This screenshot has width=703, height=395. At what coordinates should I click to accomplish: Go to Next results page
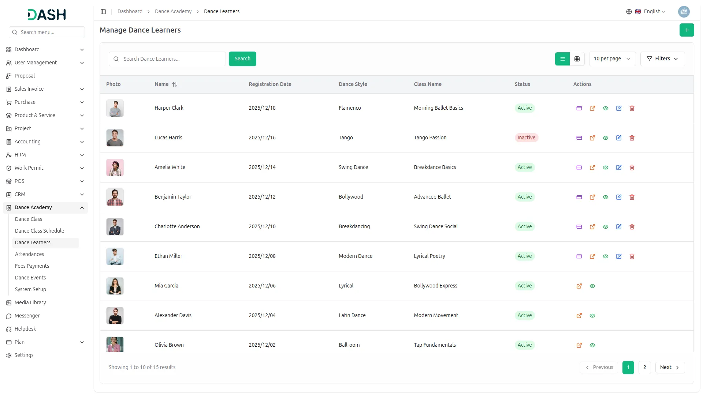[669, 367]
